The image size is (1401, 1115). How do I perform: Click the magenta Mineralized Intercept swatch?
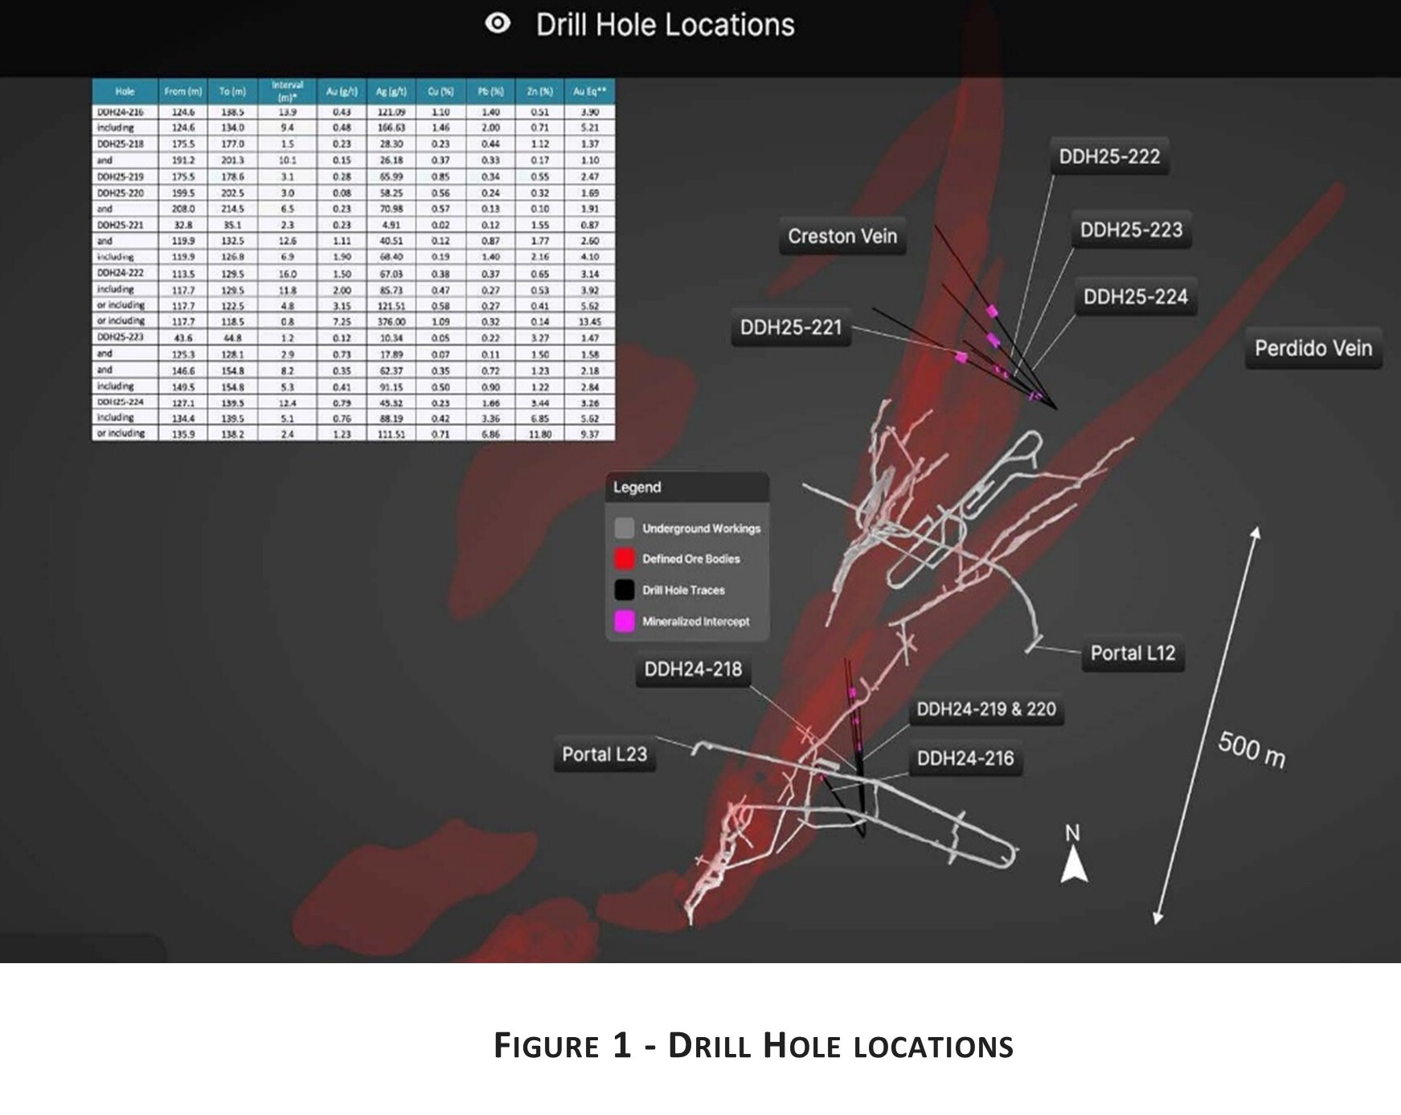(625, 622)
